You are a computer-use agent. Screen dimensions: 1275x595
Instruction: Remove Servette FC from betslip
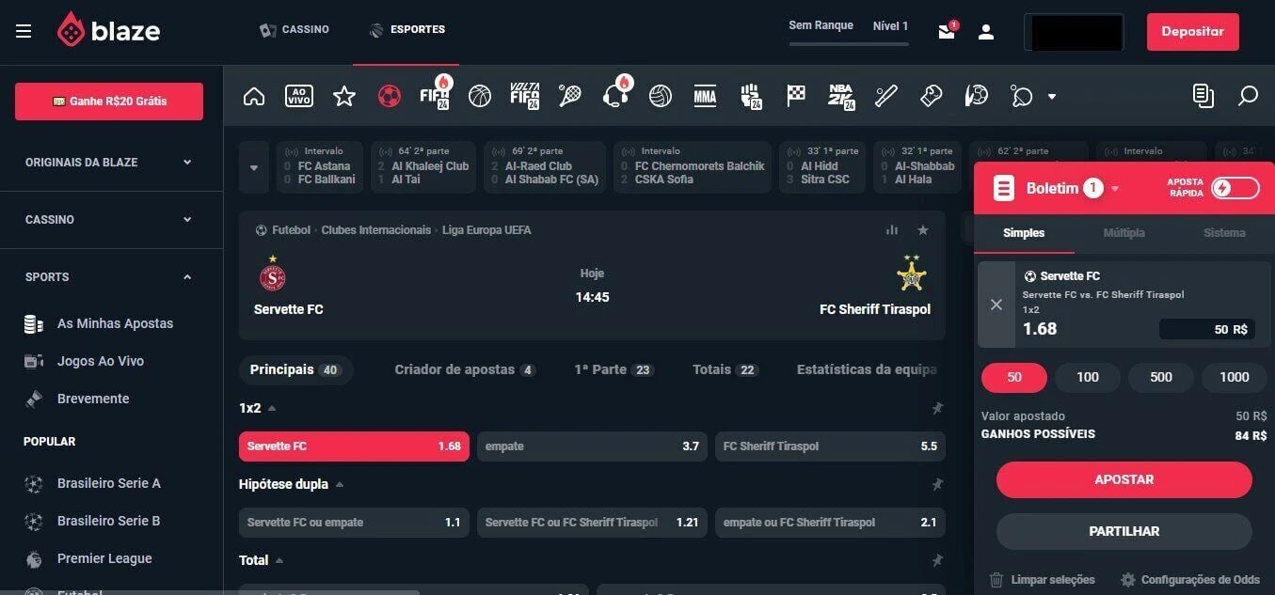[996, 305]
